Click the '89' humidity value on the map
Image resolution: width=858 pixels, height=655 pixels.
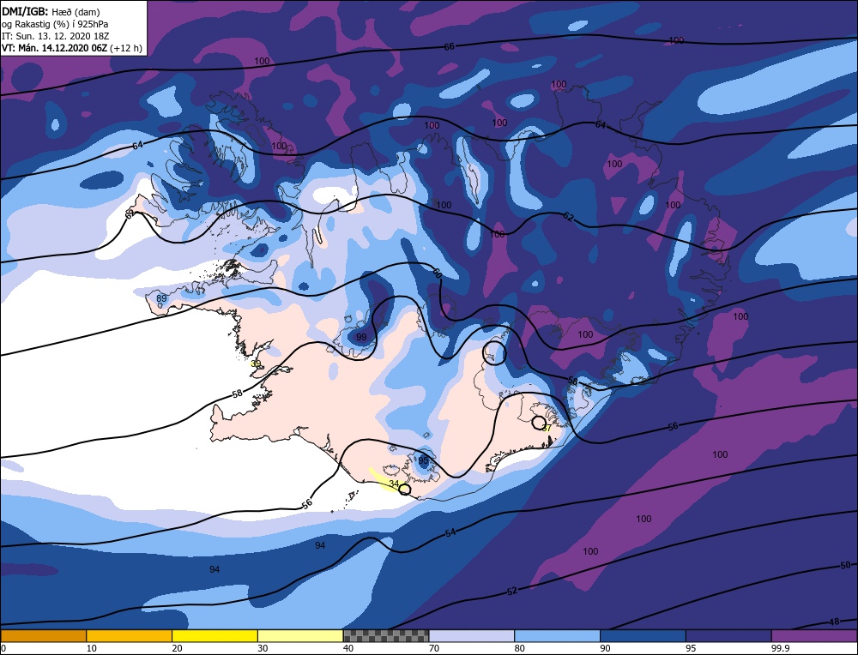click(161, 298)
